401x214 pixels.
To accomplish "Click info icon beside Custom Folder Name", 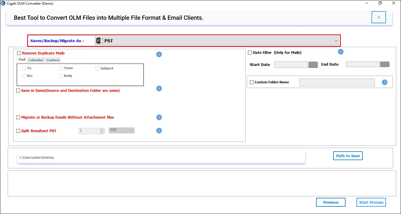I will point(384,82).
